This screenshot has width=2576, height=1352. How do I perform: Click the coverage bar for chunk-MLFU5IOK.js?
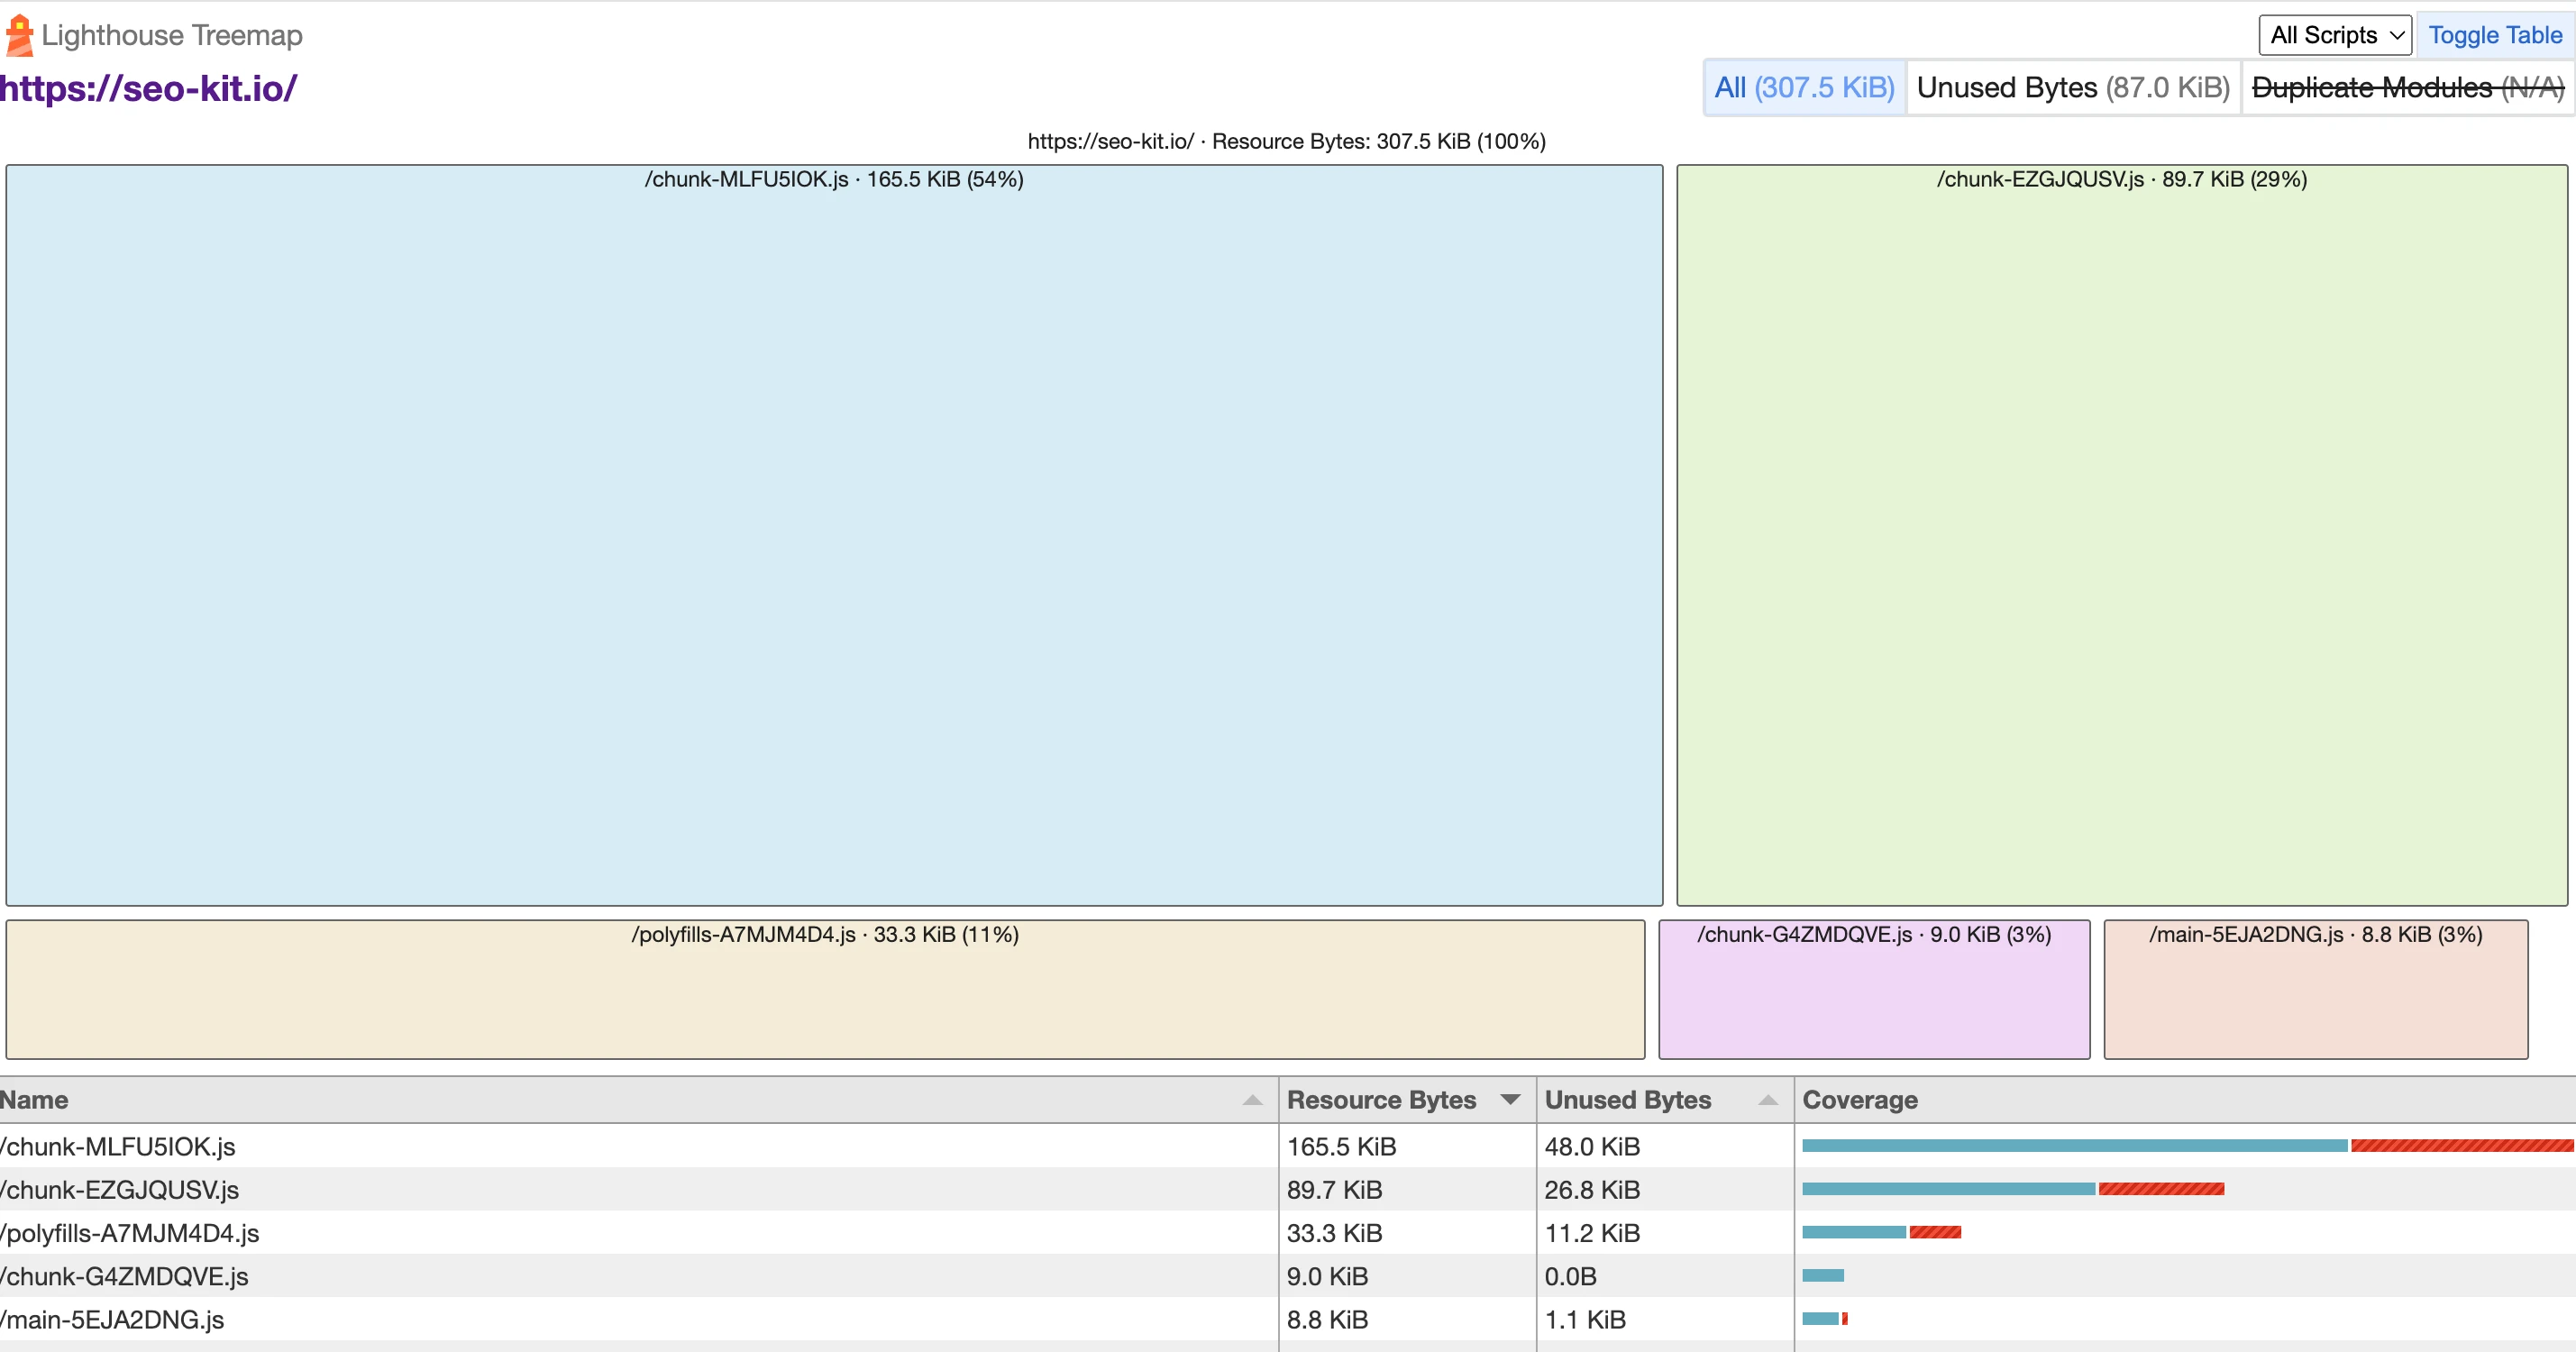point(2188,1145)
